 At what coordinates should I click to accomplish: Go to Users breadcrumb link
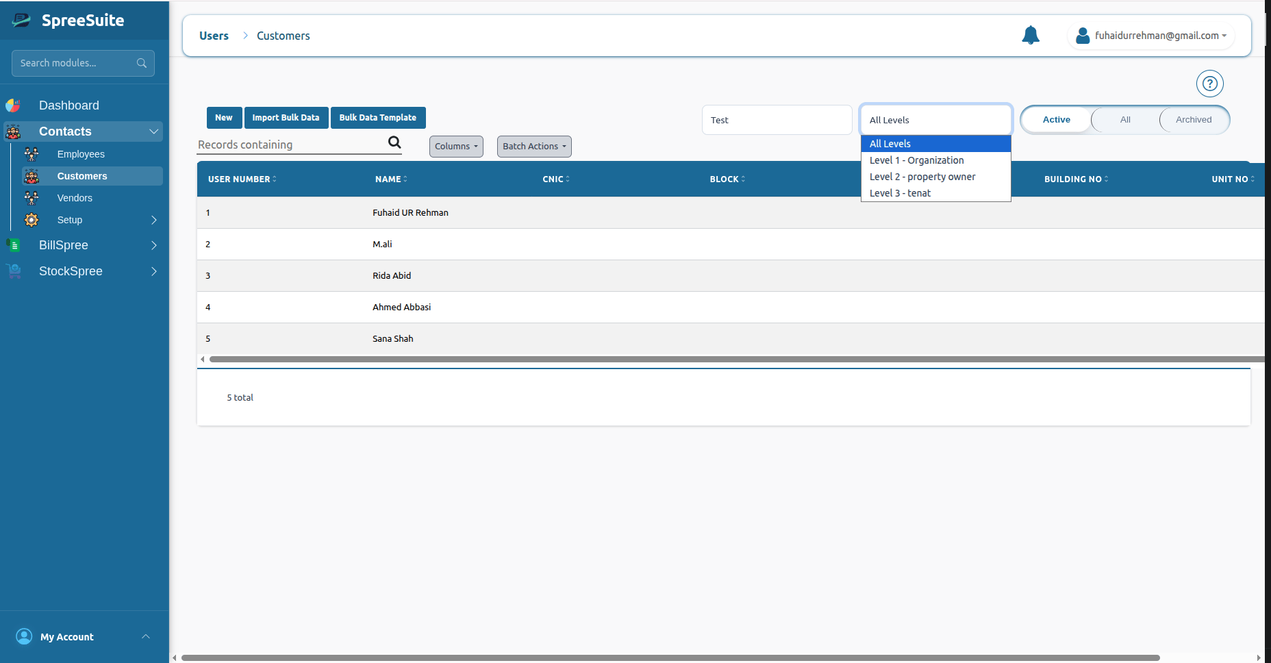click(x=214, y=36)
